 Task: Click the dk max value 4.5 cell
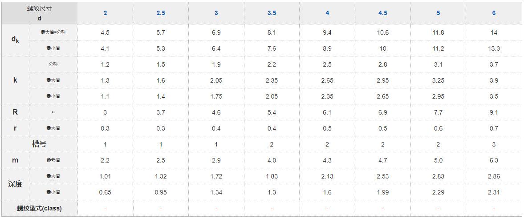(105, 32)
